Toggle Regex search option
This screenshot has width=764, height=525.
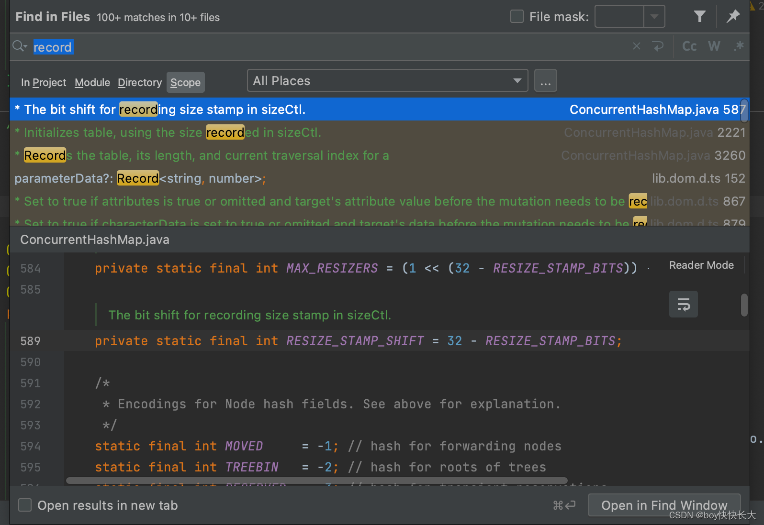click(x=739, y=46)
